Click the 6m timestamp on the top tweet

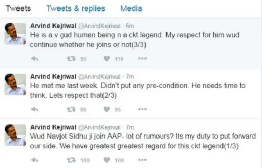pyautogui.click(x=130, y=26)
